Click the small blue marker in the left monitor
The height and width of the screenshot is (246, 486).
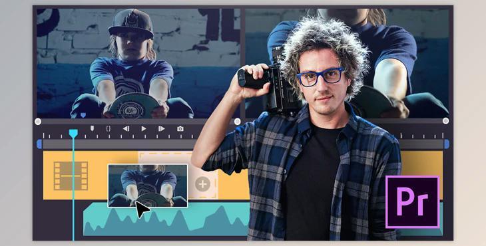click(83, 115)
